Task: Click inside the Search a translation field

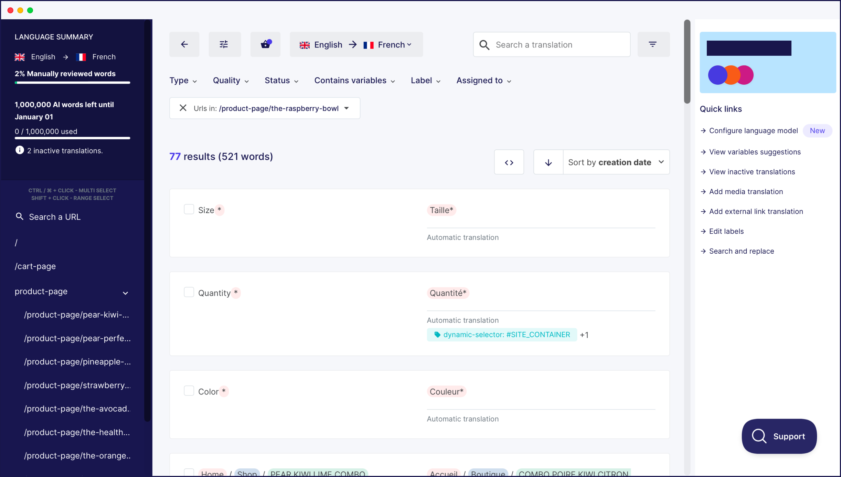Action: click(551, 44)
